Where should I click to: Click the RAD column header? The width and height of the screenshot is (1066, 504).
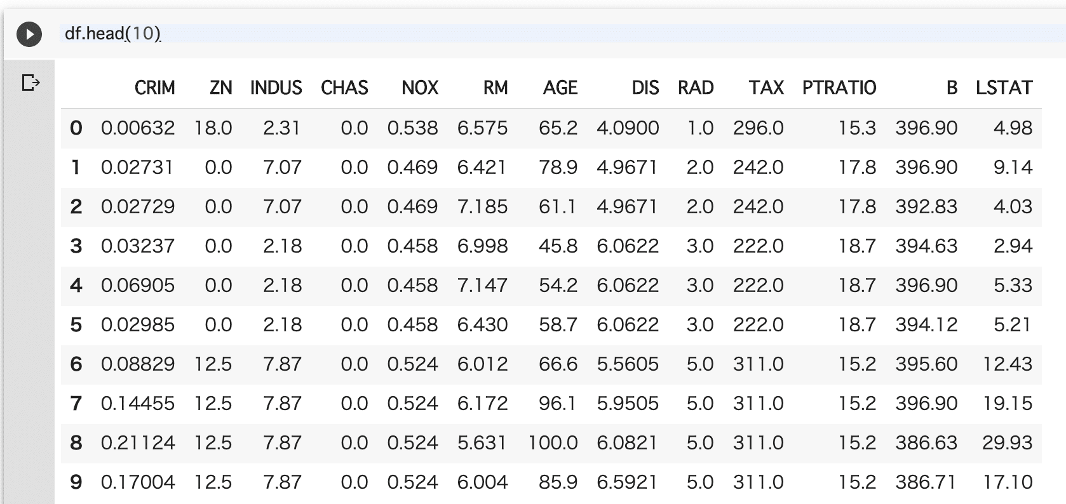point(696,88)
